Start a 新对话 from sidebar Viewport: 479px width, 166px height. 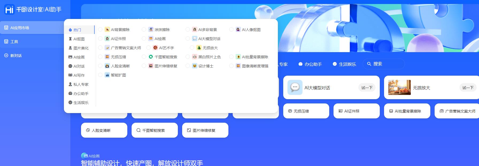16,56
